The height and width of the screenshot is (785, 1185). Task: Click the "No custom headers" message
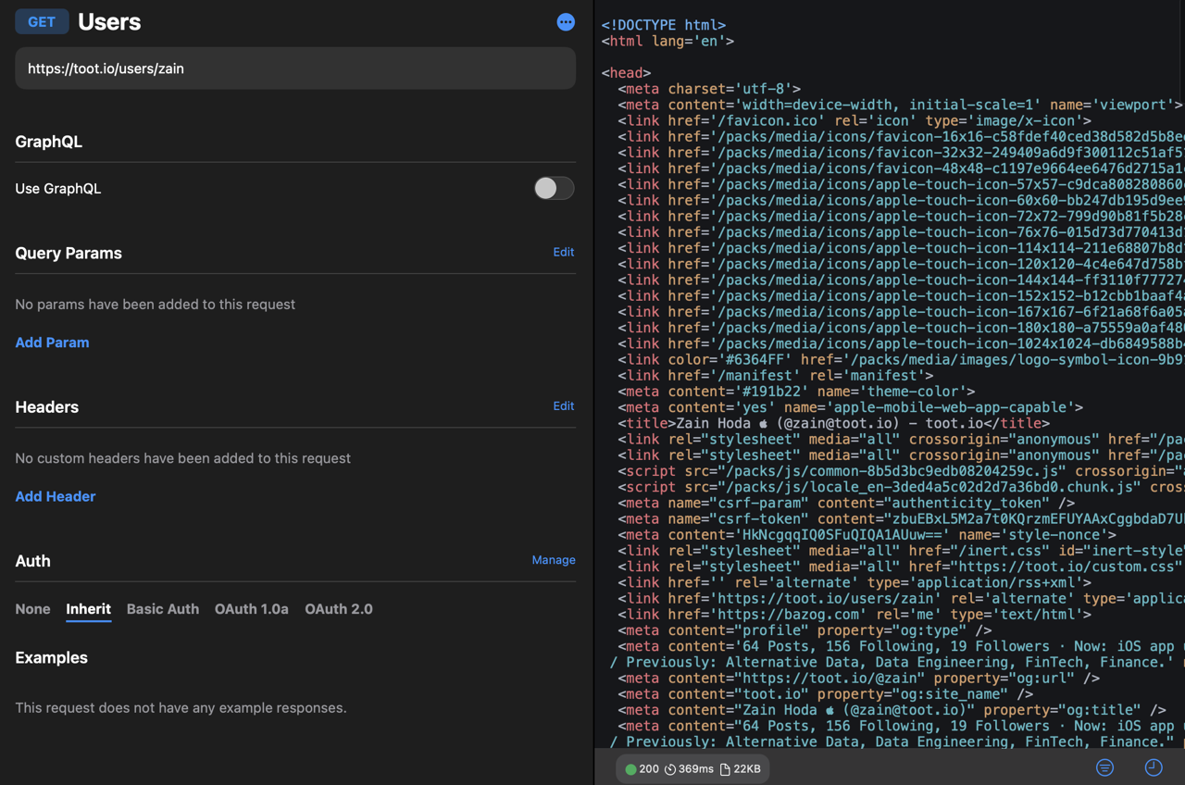click(183, 458)
